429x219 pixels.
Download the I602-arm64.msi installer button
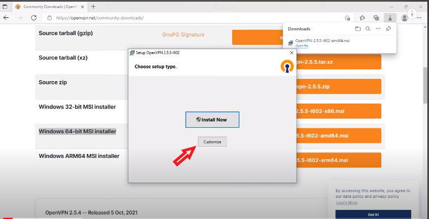(x=339, y=160)
